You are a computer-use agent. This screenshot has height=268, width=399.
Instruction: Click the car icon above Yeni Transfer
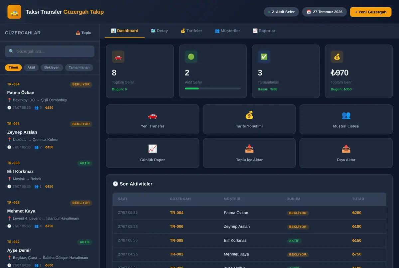coord(153,115)
